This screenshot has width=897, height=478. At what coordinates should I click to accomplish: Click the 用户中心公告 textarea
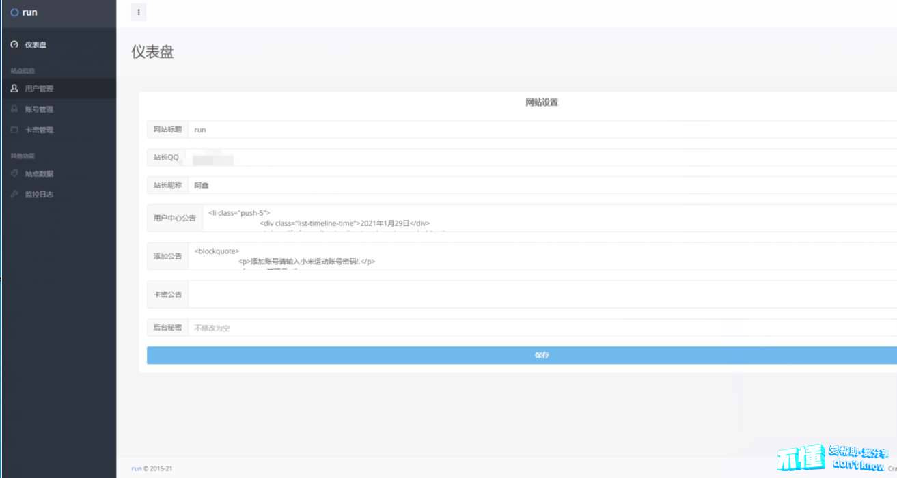pyautogui.click(x=547, y=218)
